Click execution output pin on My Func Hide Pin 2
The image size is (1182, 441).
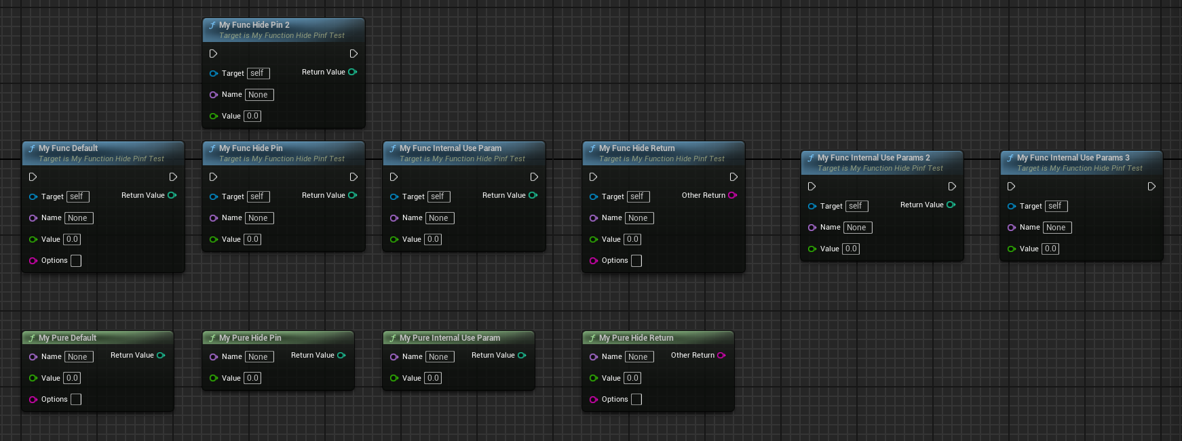(x=354, y=54)
